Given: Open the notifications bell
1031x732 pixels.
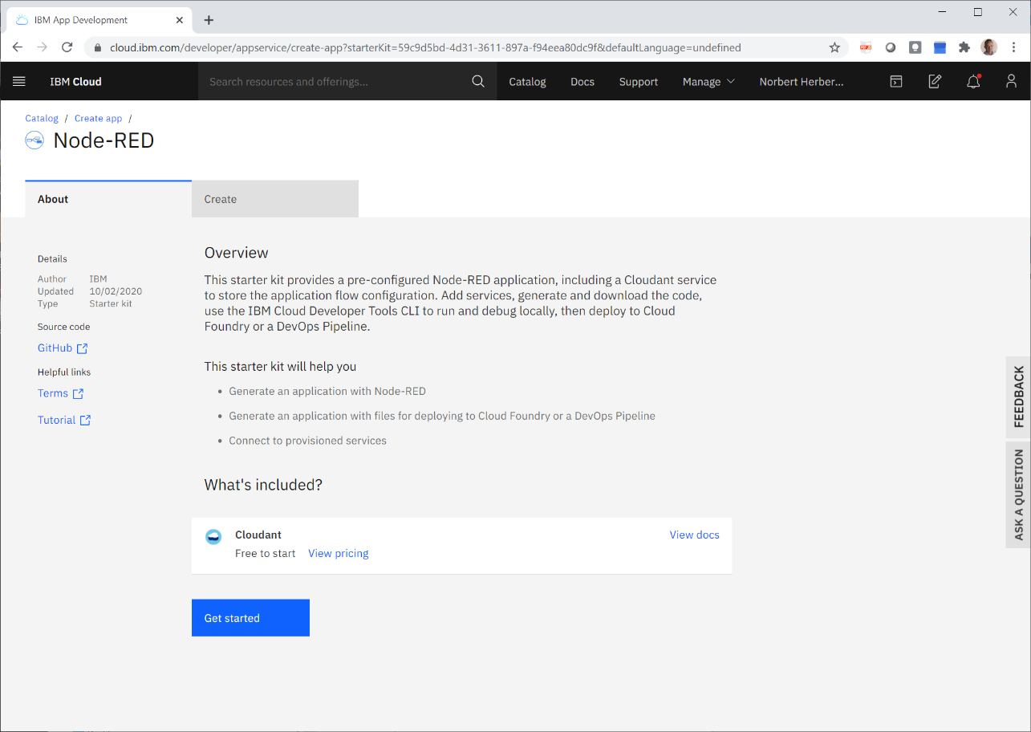Looking at the screenshot, I should point(973,81).
